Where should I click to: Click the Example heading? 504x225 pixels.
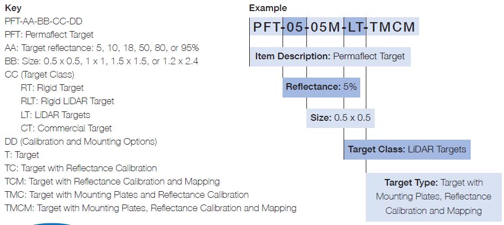tap(268, 8)
